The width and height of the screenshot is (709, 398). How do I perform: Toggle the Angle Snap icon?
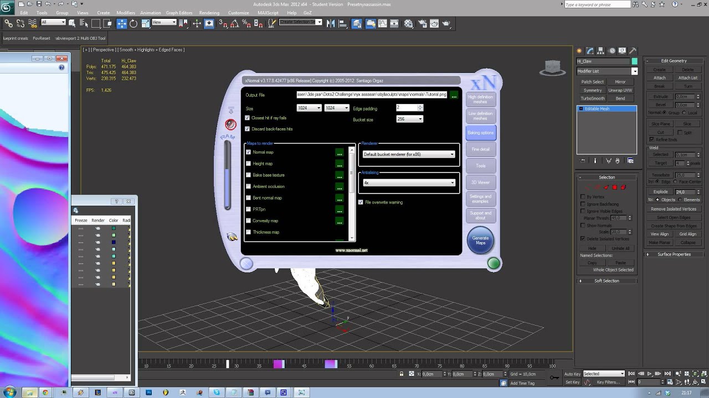234,23
